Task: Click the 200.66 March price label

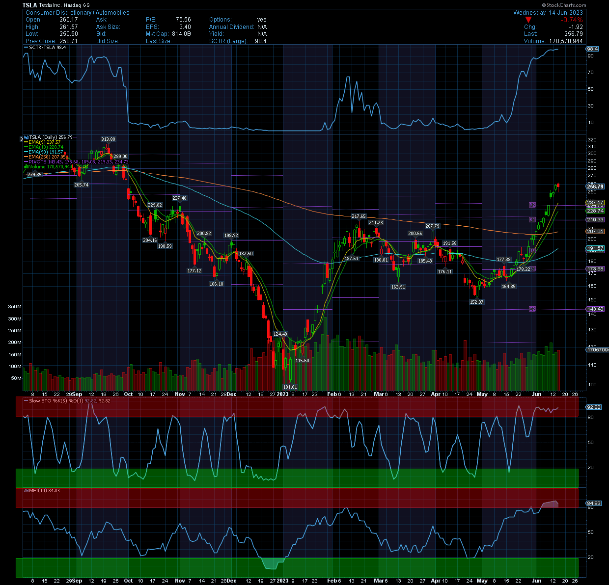Action: point(415,234)
